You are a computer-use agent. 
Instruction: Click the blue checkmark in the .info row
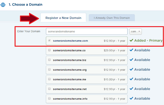click(x=131, y=98)
